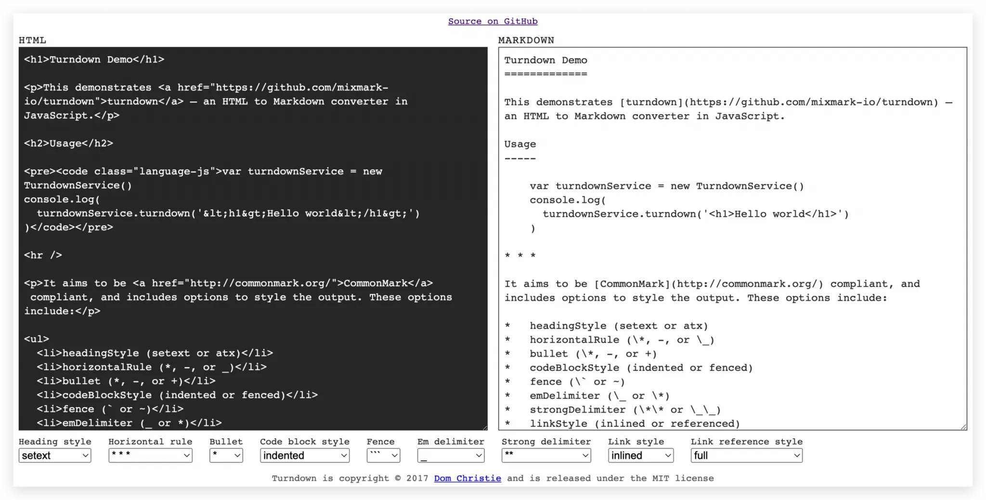Expand the Link style dropdown
The width and height of the screenshot is (986, 500).
tap(640, 455)
